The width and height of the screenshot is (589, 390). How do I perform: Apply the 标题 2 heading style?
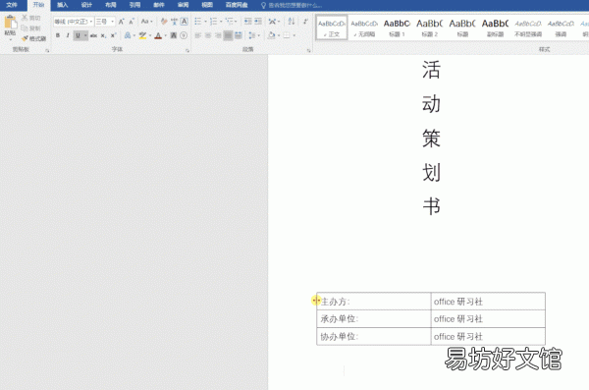pyautogui.click(x=429, y=28)
